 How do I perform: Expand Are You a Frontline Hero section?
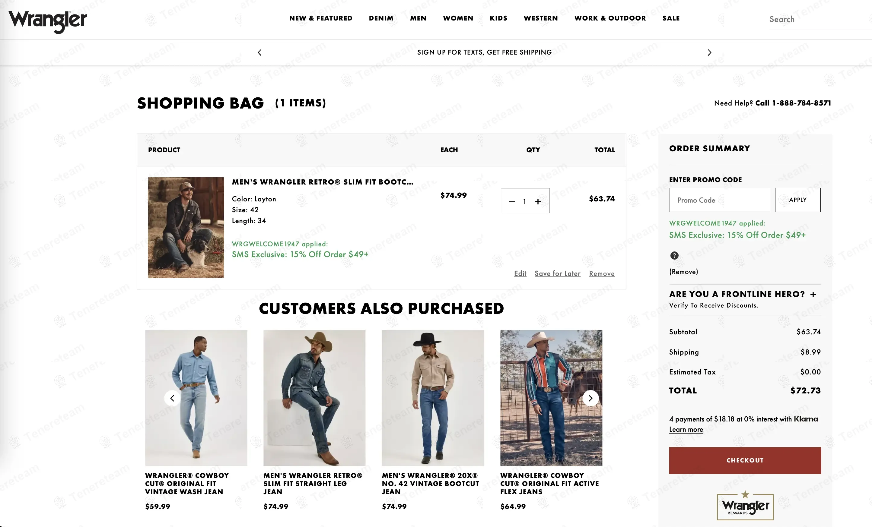click(813, 294)
